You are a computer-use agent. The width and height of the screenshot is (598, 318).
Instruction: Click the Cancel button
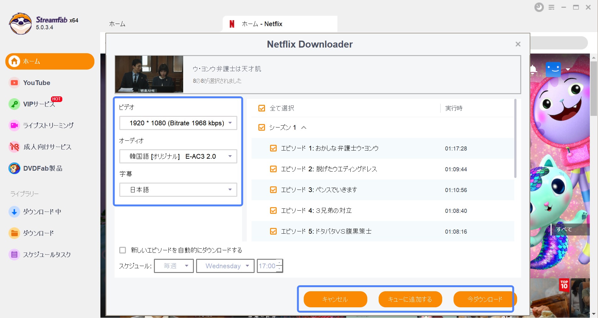coord(335,299)
